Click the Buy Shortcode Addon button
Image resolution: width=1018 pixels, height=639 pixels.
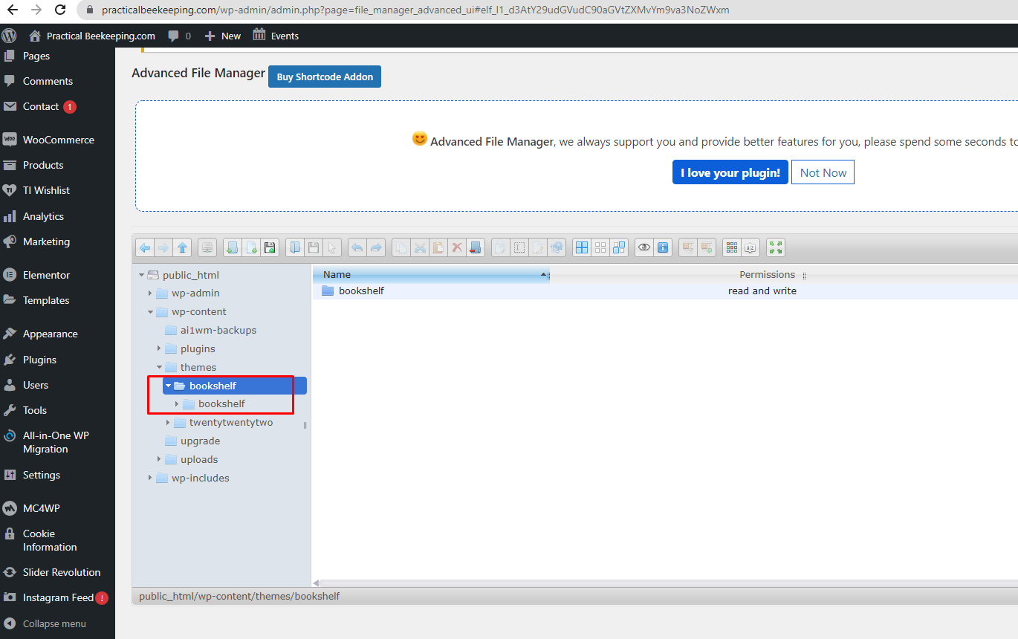click(325, 77)
